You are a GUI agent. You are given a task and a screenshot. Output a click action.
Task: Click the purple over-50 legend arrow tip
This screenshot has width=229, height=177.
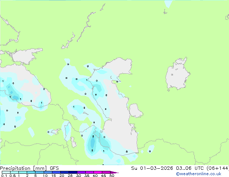click(x=114, y=172)
